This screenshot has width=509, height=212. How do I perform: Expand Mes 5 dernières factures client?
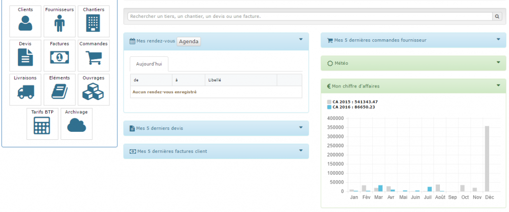click(x=301, y=150)
